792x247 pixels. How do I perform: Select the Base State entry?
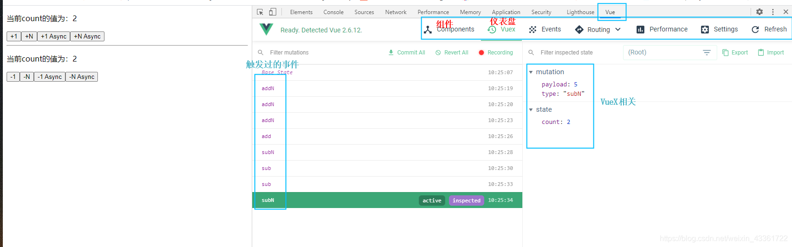(387, 72)
